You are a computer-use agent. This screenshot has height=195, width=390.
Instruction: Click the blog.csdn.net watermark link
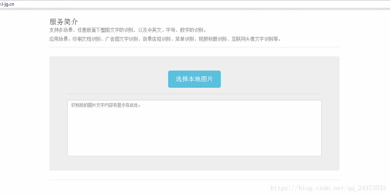[x=328, y=188]
